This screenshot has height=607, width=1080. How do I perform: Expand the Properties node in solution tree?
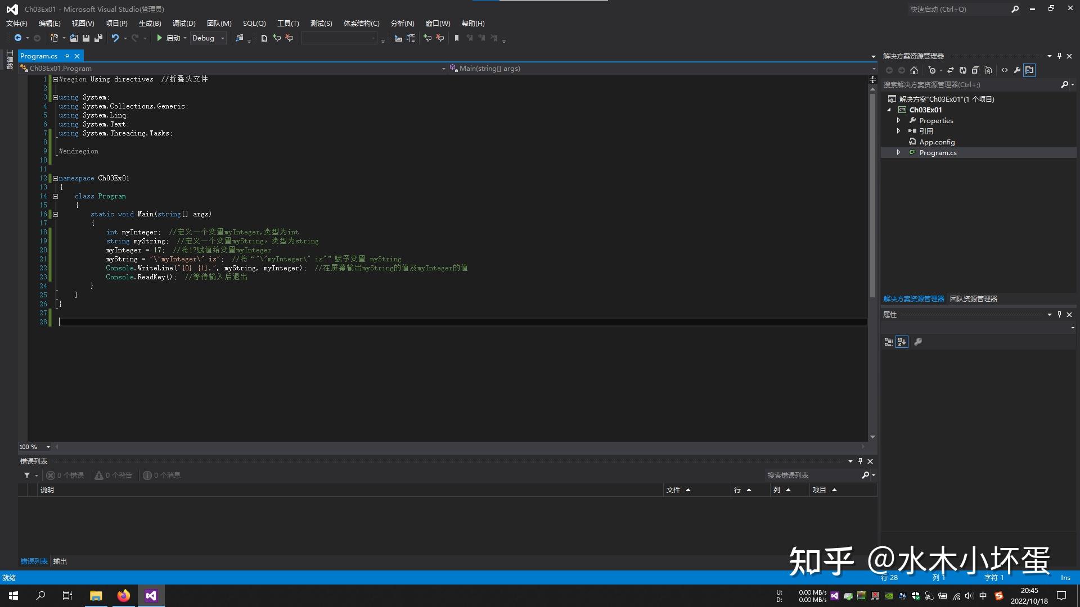click(898, 120)
